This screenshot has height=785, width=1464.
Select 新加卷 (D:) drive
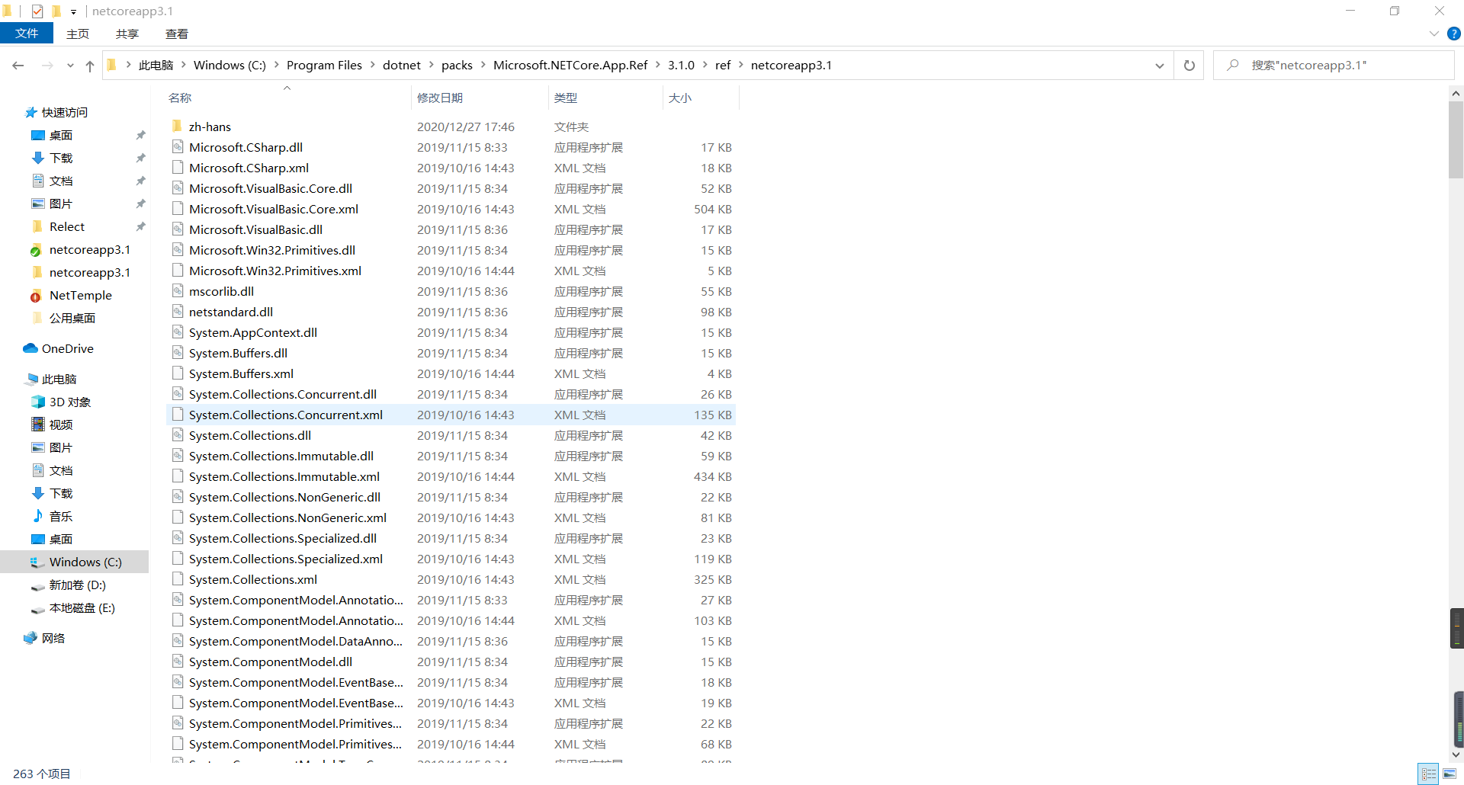[x=77, y=585]
